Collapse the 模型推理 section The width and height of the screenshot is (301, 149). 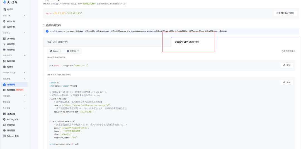coord(25,79)
